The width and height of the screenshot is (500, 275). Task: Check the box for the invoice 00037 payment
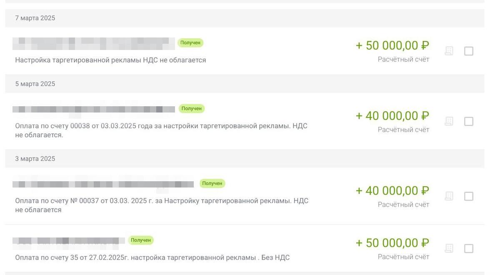pos(469,196)
